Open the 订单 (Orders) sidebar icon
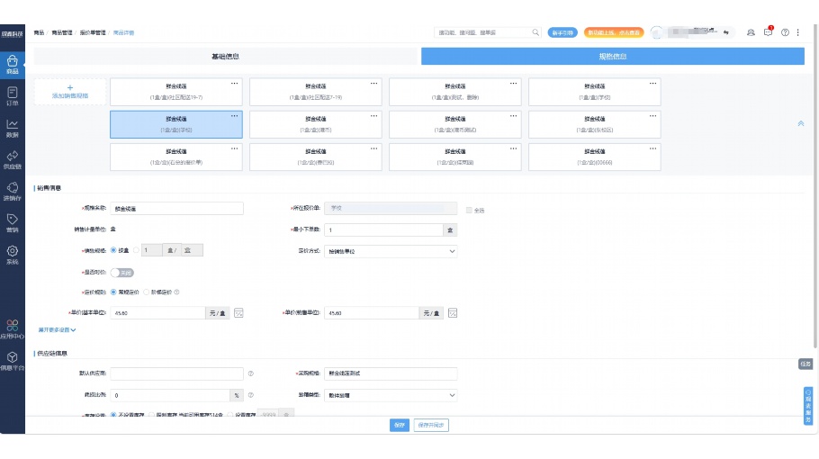819x459 pixels. pyautogui.click(x=13, y=95)
